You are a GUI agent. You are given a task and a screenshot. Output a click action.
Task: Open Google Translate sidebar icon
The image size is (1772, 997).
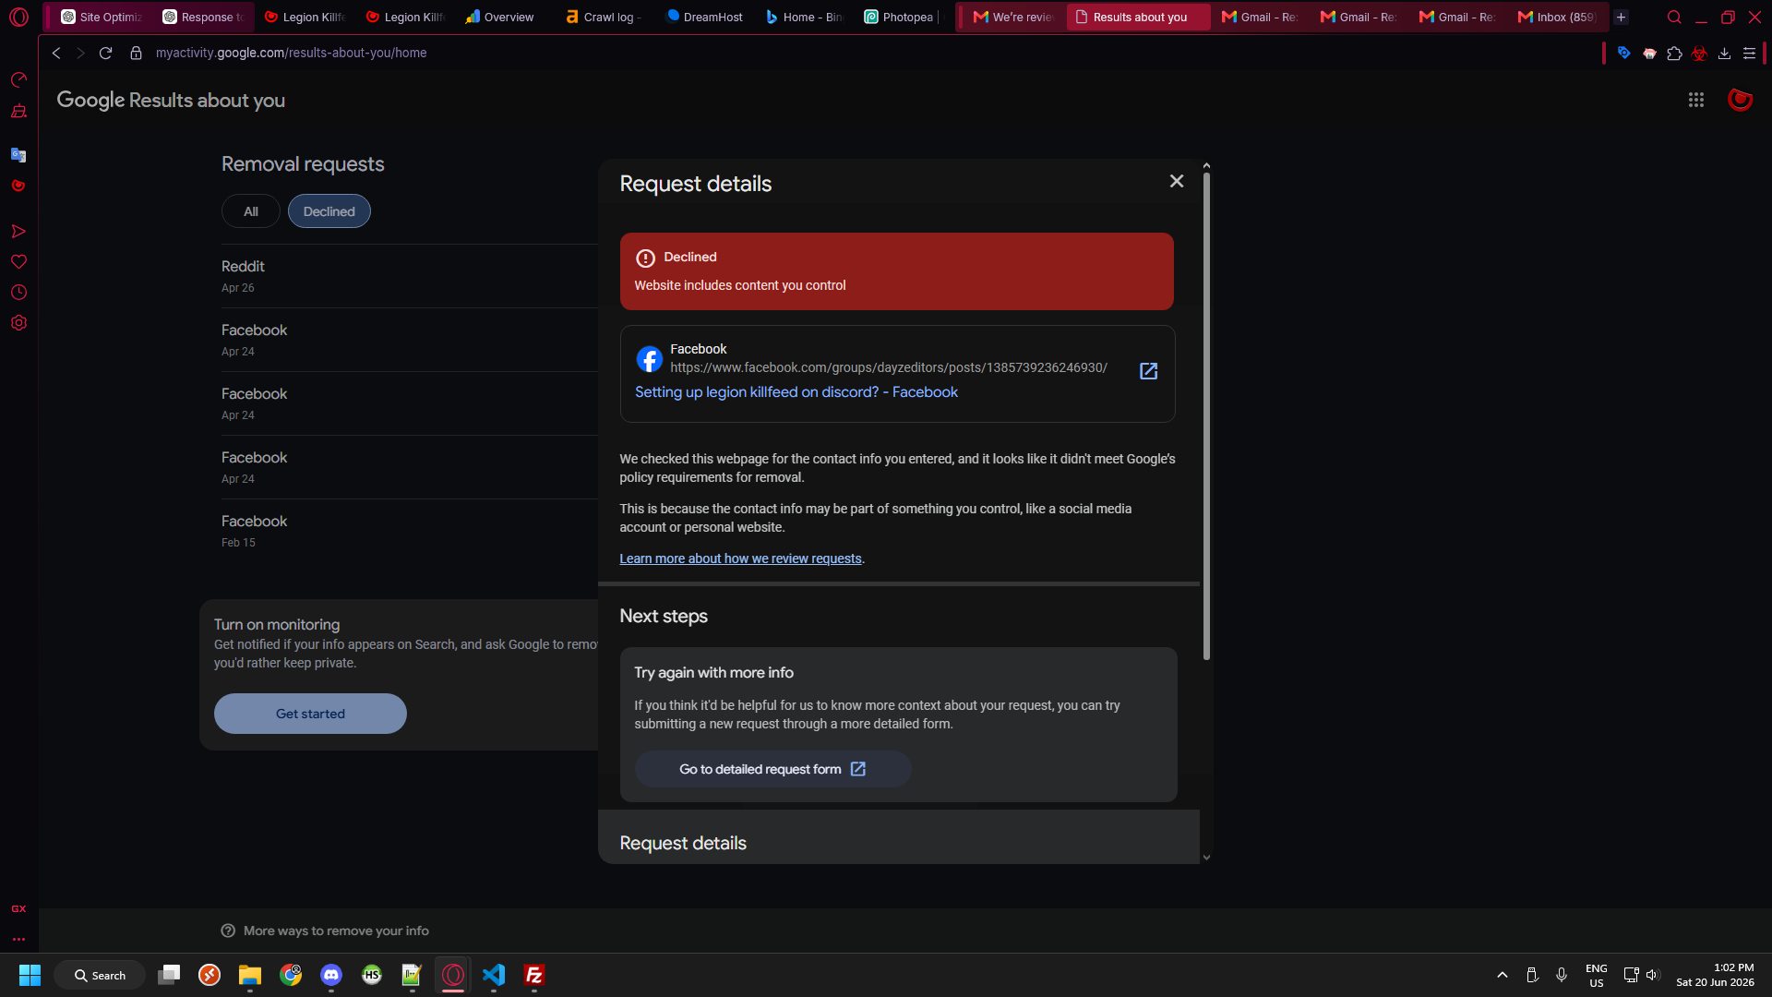click(18, 154)
